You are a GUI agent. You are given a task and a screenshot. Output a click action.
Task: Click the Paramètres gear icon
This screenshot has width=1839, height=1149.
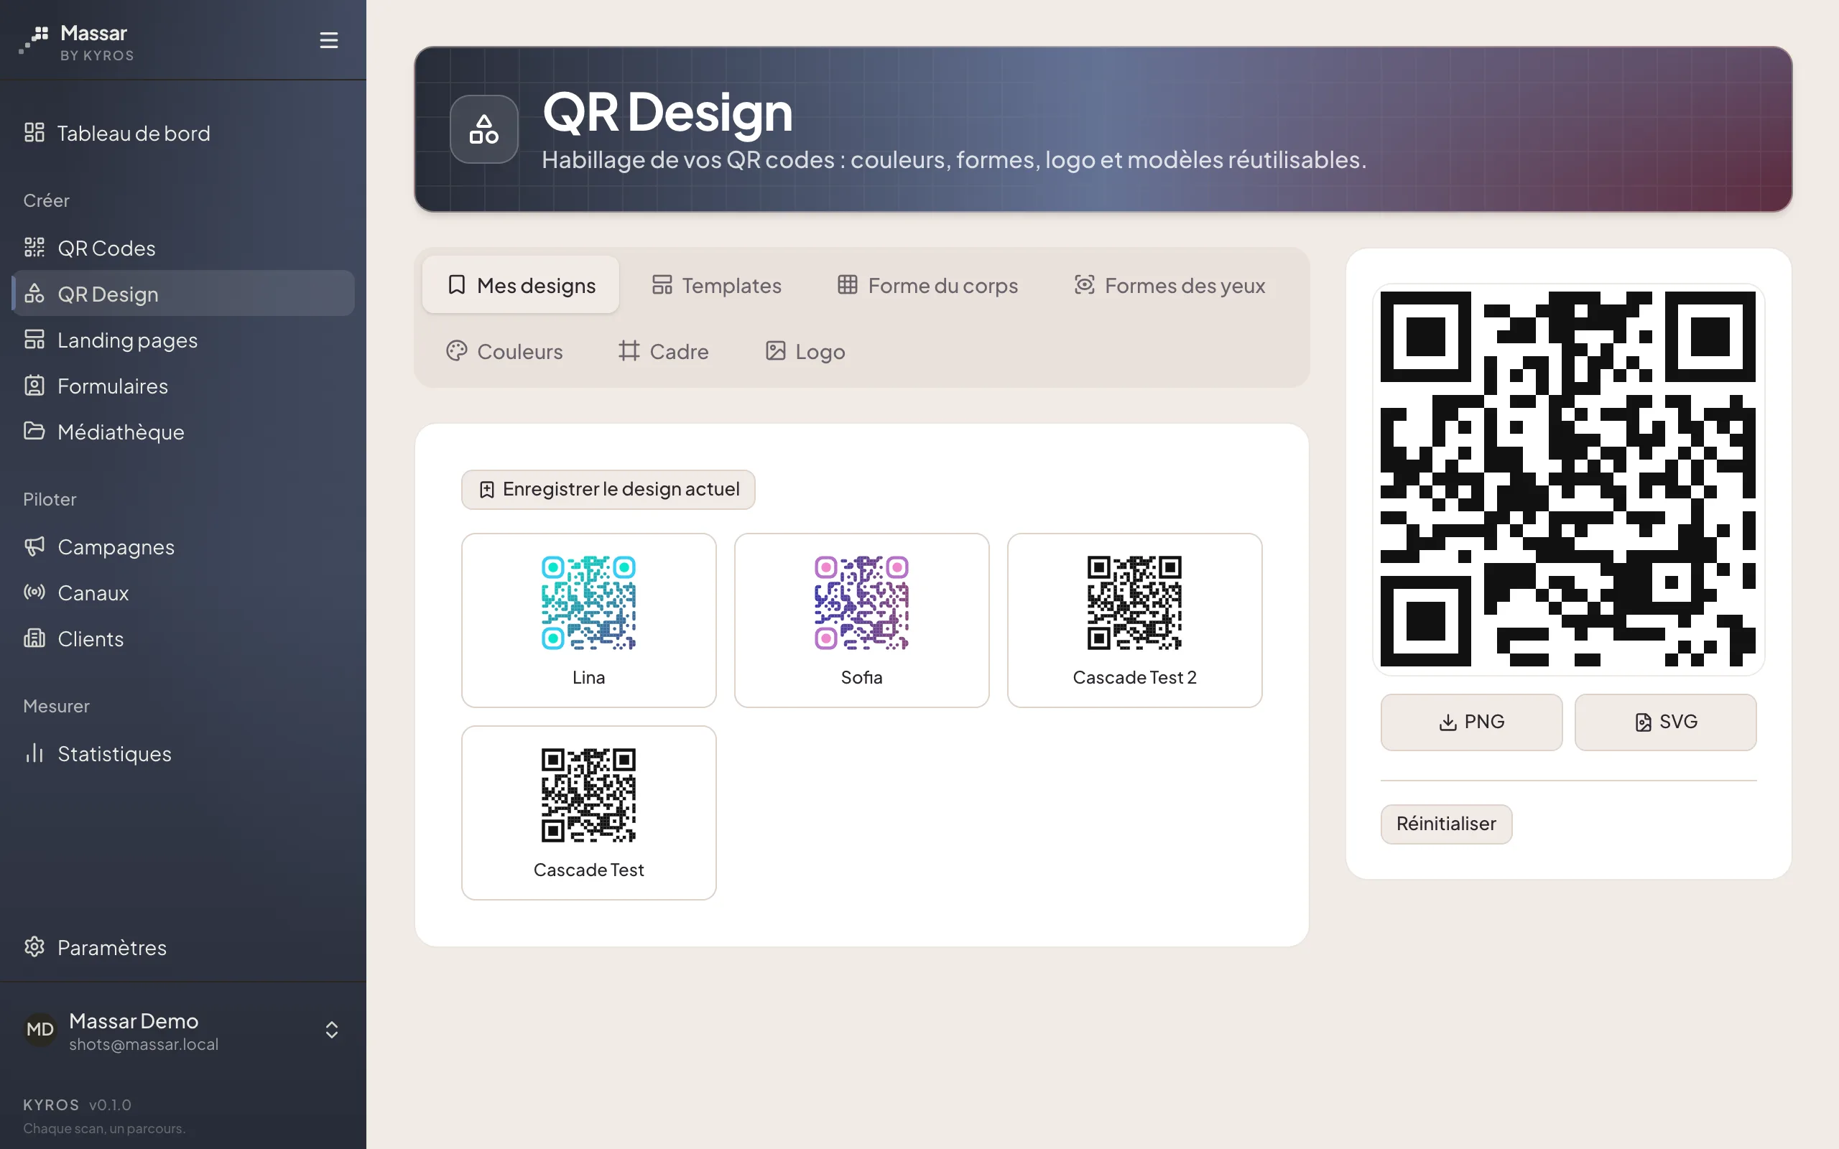point(34,947)
